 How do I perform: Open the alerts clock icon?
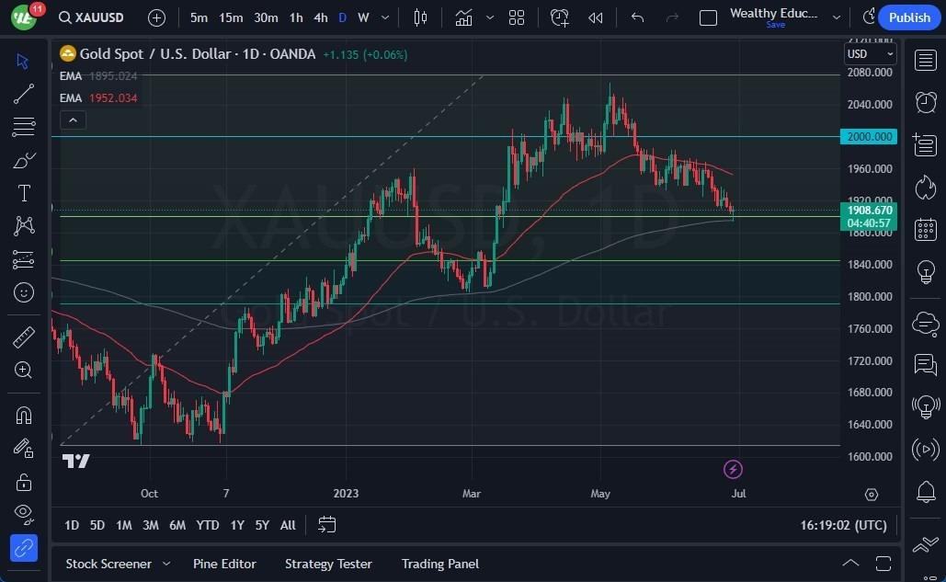coord(926,102)
